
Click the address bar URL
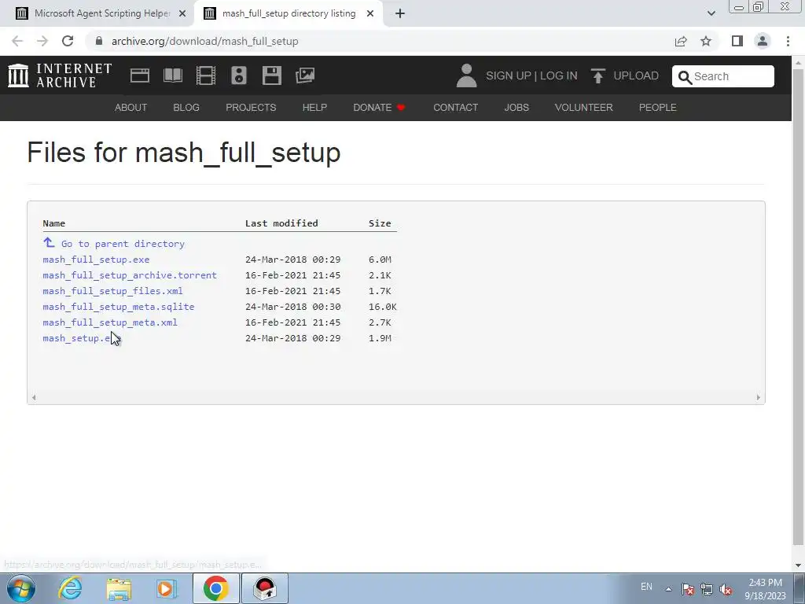(x=205, y=41)
